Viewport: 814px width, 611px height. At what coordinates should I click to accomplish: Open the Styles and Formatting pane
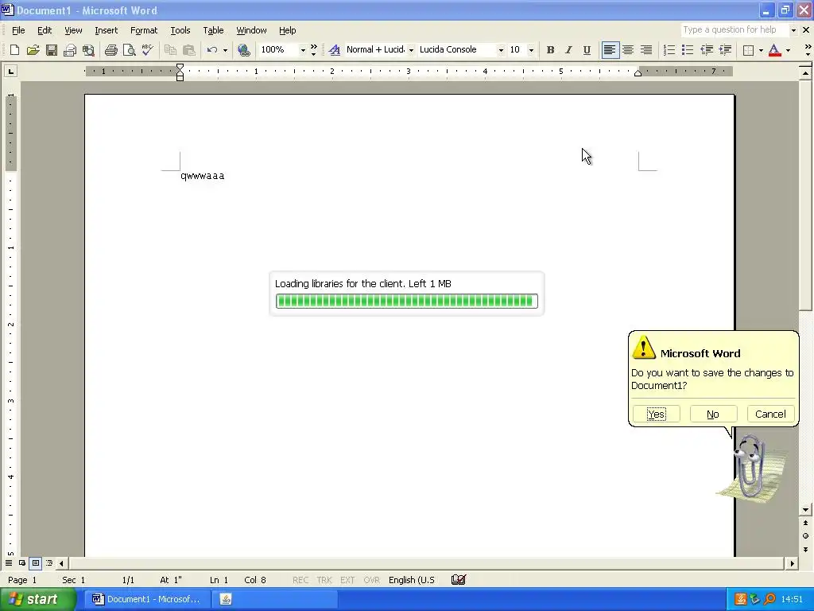[x=335, y=50]
